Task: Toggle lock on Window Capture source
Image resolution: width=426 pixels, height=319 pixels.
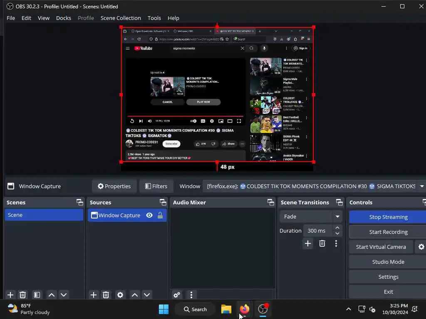Action: click(160, 215)
